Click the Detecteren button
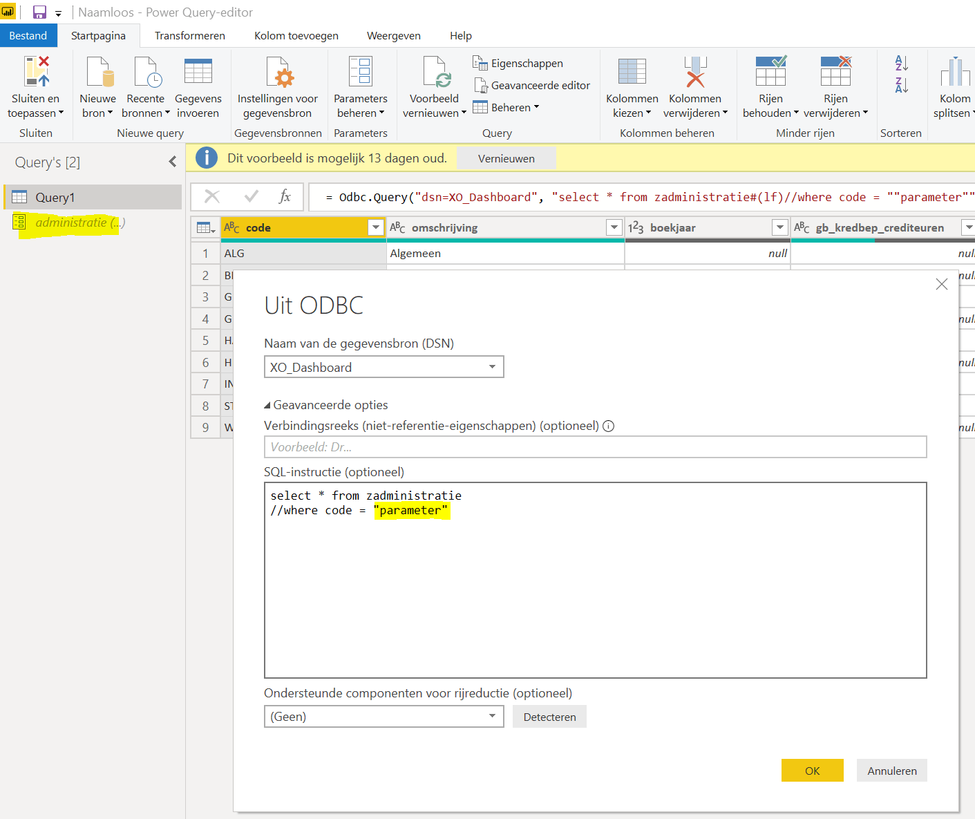Image resolution: width=975 pixels, height=819 pixels. click(549, 717)
